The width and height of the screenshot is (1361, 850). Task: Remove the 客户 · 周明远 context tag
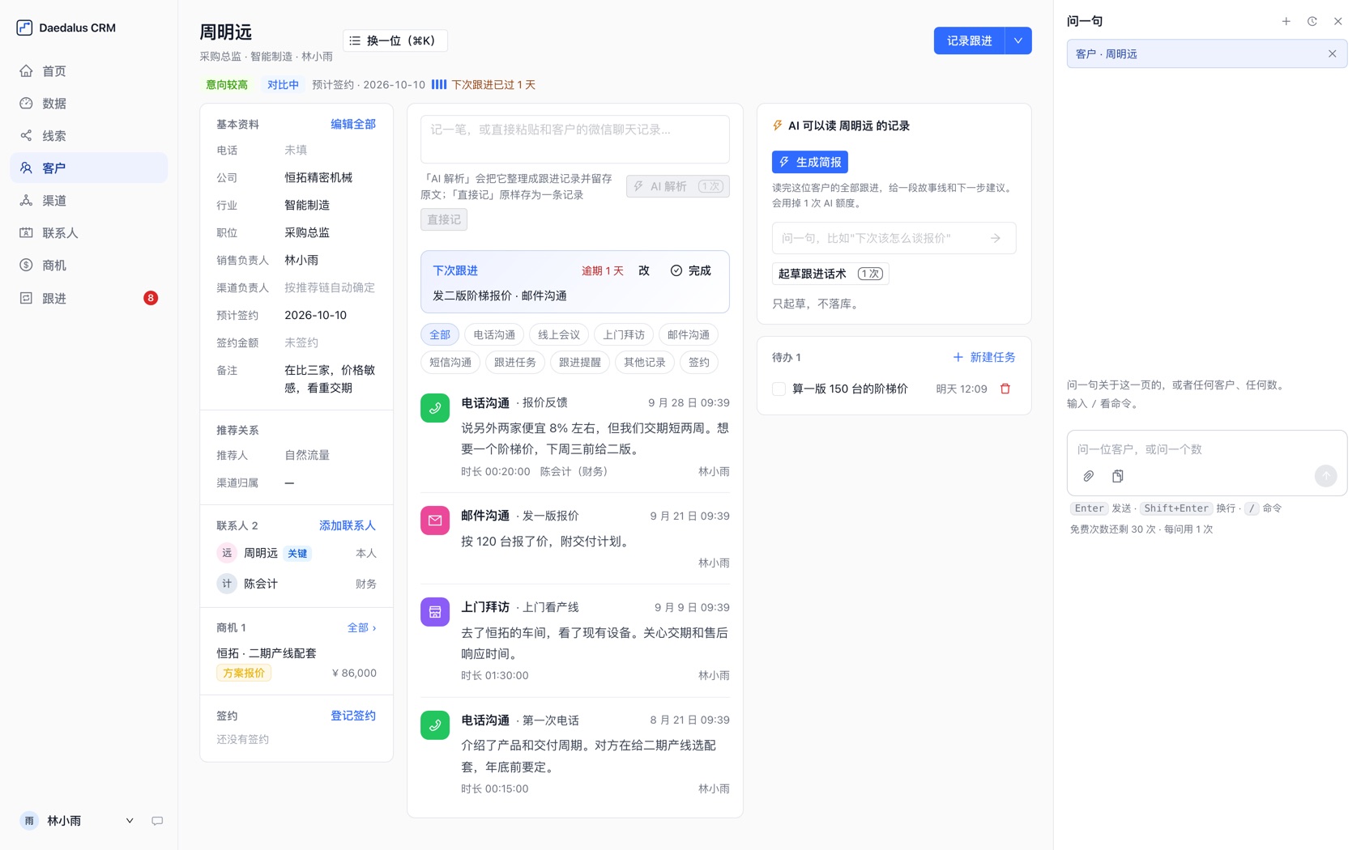click(1332, 53)
